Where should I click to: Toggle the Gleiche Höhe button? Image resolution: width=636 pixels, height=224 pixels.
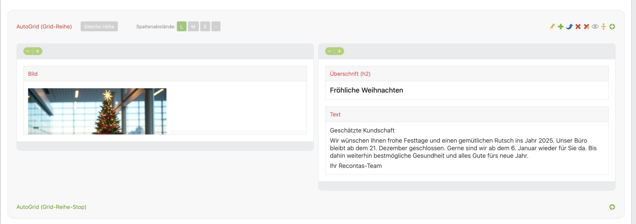tap(99, 26)
